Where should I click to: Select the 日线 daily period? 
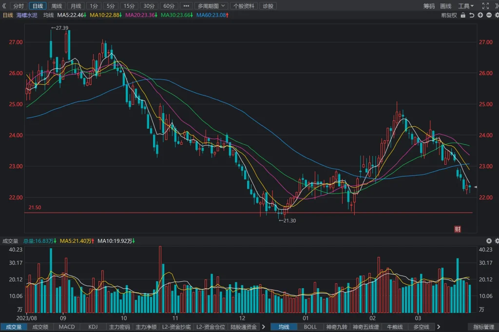pyautogui.click(x=38, y=6)
